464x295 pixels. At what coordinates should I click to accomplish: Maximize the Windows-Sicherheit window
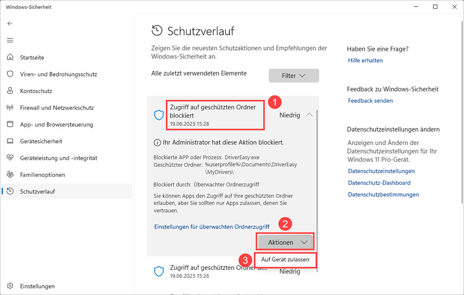[x=435, y=7]
